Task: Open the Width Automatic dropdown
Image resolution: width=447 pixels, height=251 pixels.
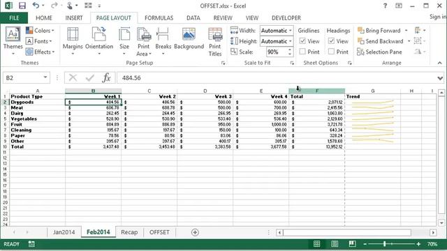Action: [x=291, y=31]
